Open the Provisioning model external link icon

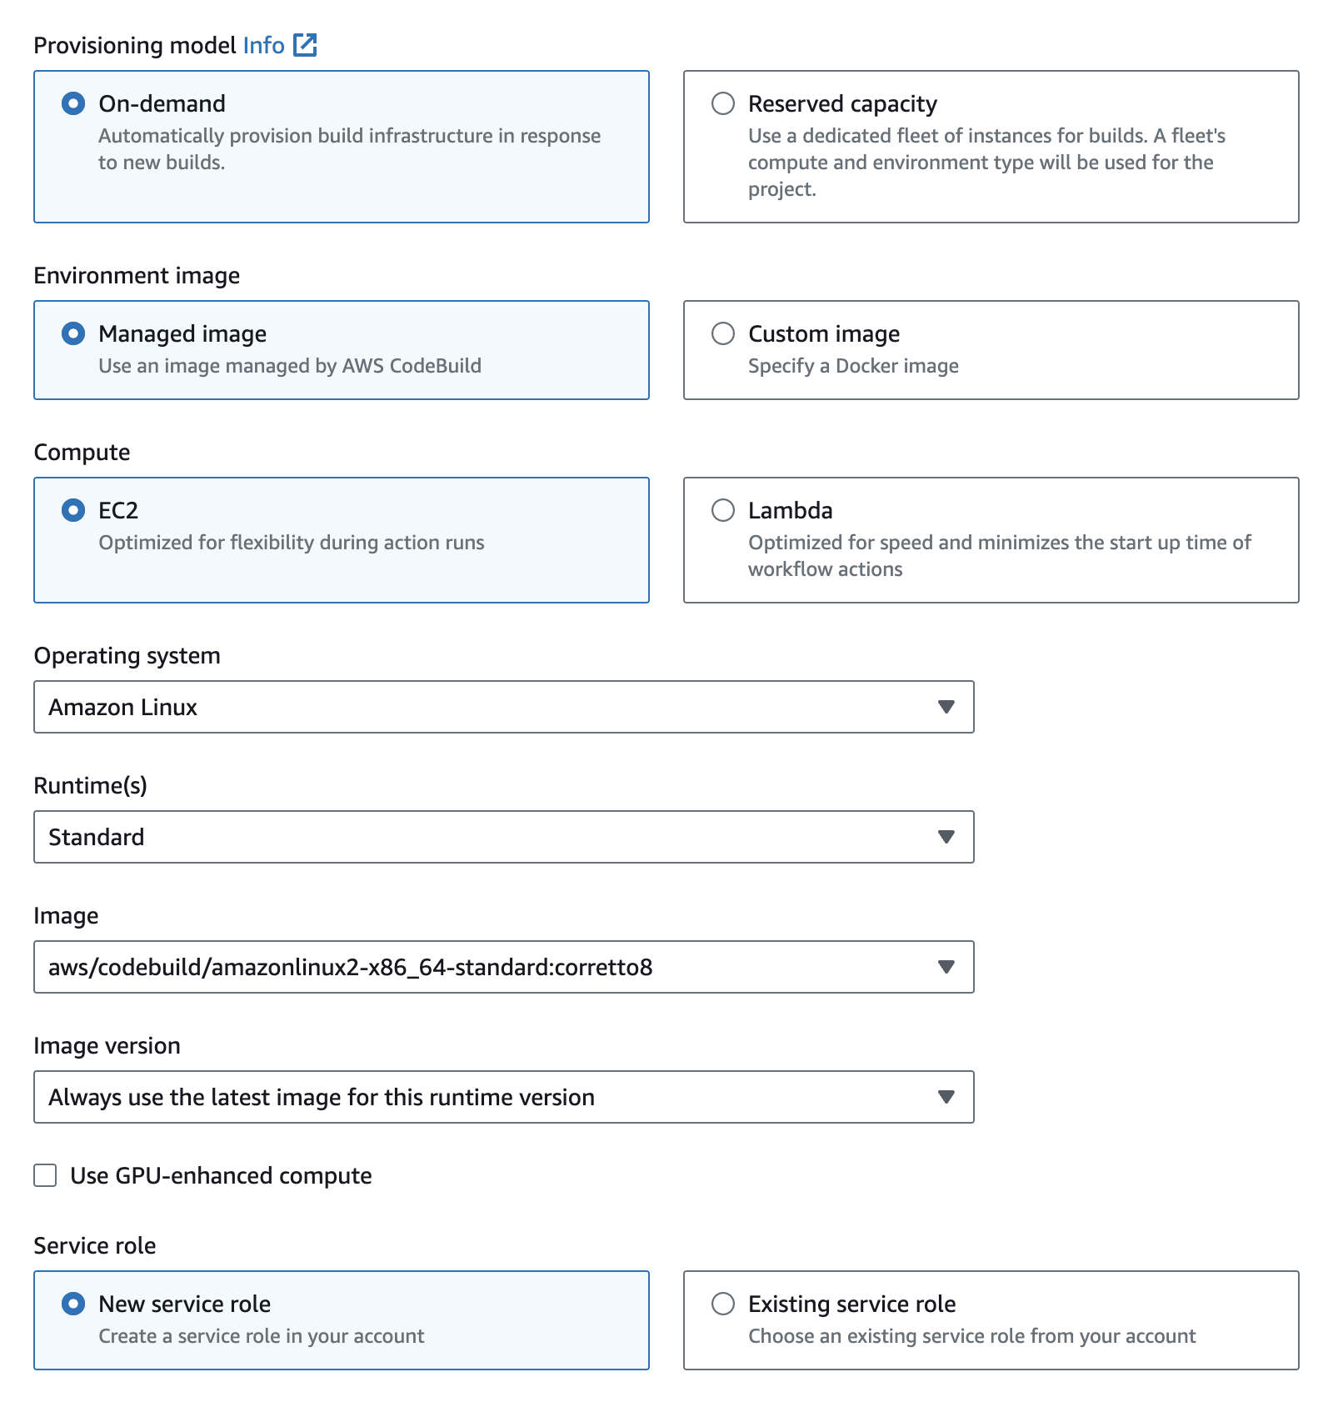tap(306, 45)
